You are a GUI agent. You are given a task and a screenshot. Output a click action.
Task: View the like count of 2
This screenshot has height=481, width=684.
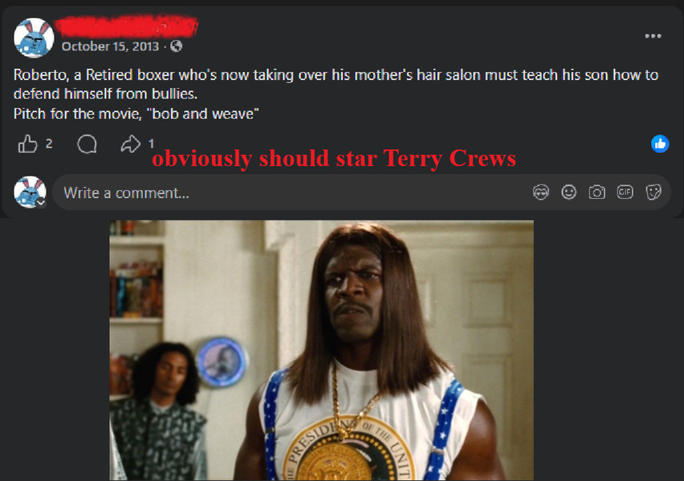[49, 143]
